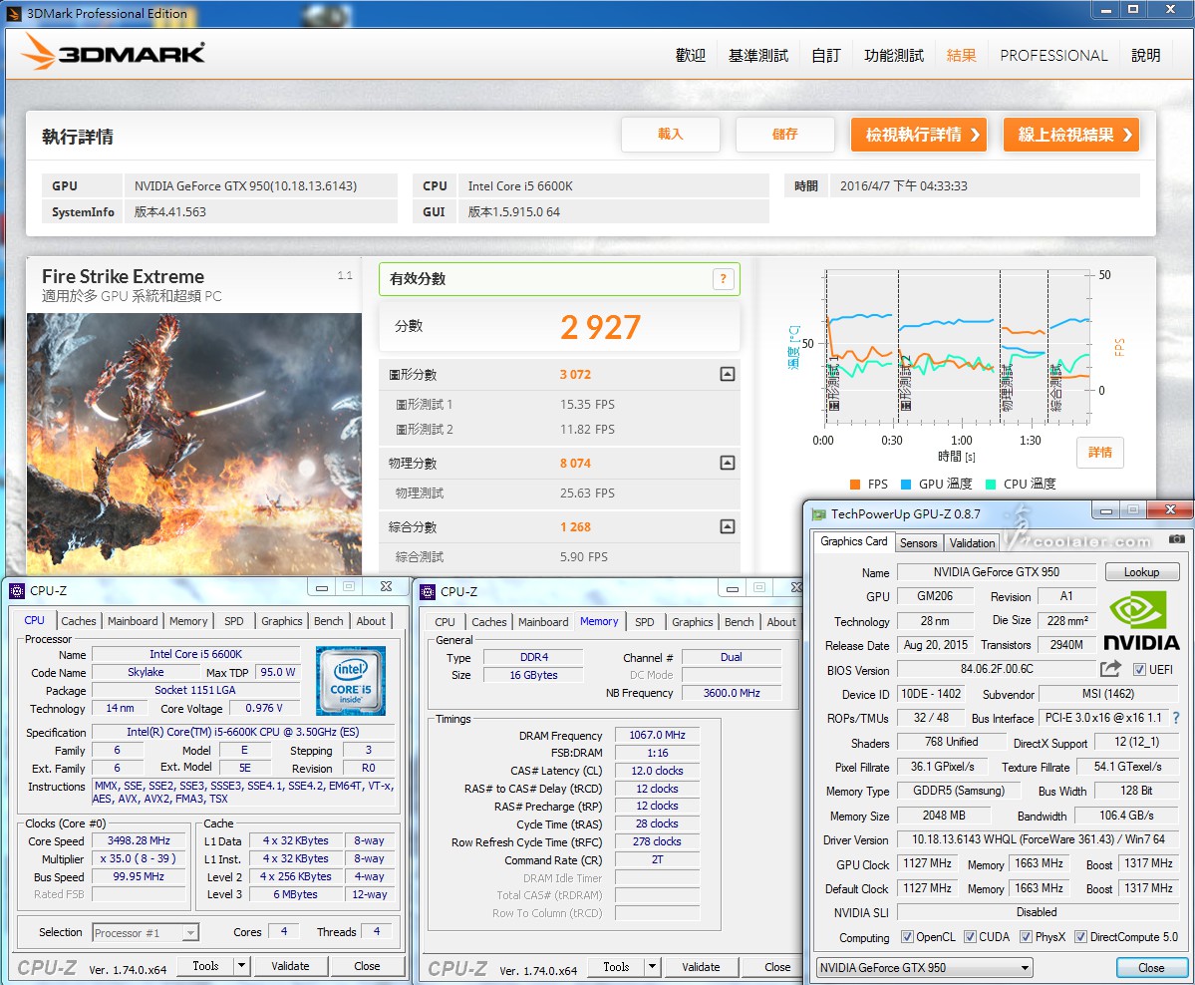
Task: Switch to 自訂 tab
Action: pos(826,55)
